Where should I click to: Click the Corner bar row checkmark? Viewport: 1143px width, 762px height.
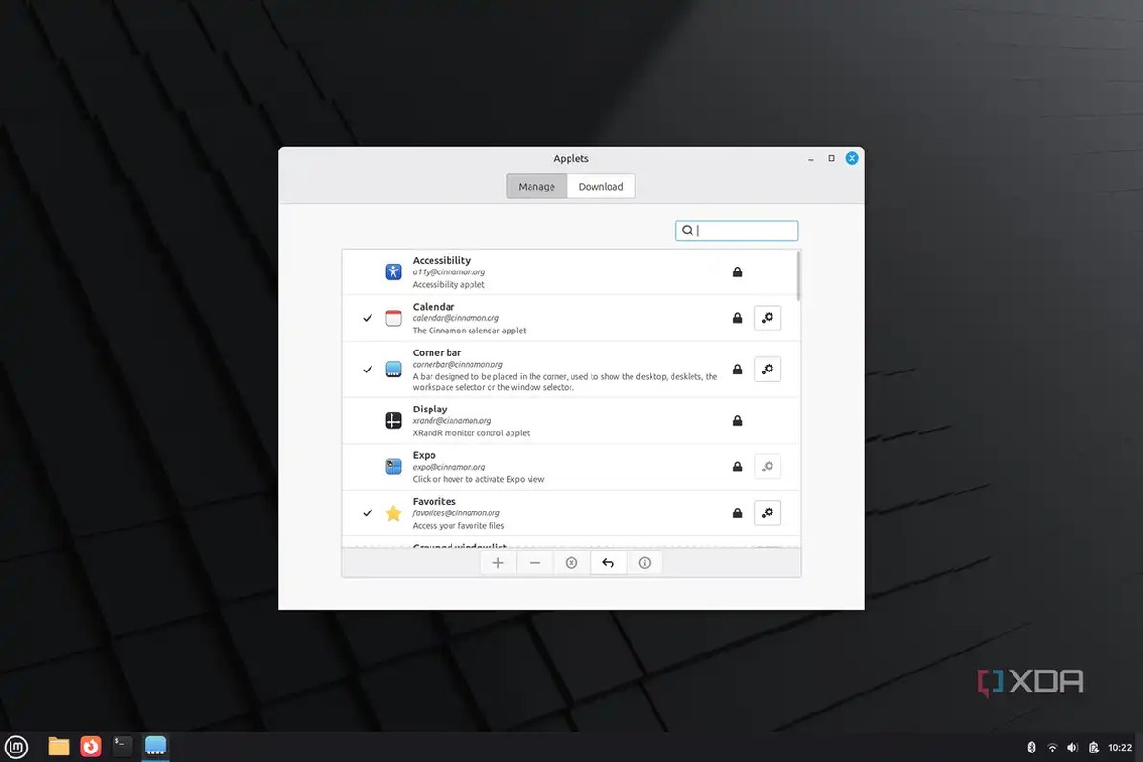[x=368, y=369]
